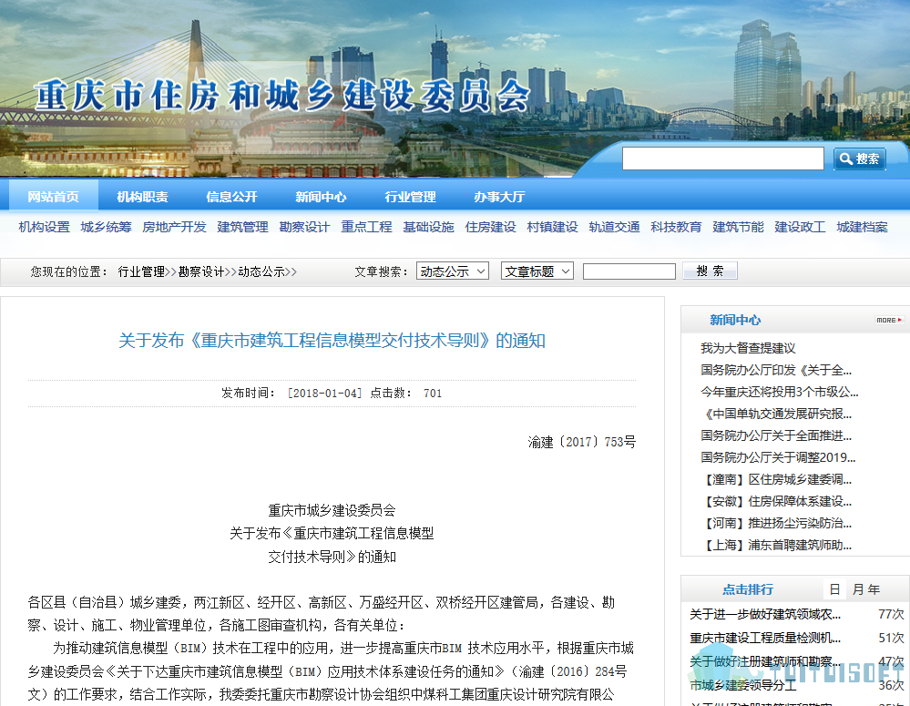Click the MORE icon in 新闻中心 panel

(x=889, y=320)
